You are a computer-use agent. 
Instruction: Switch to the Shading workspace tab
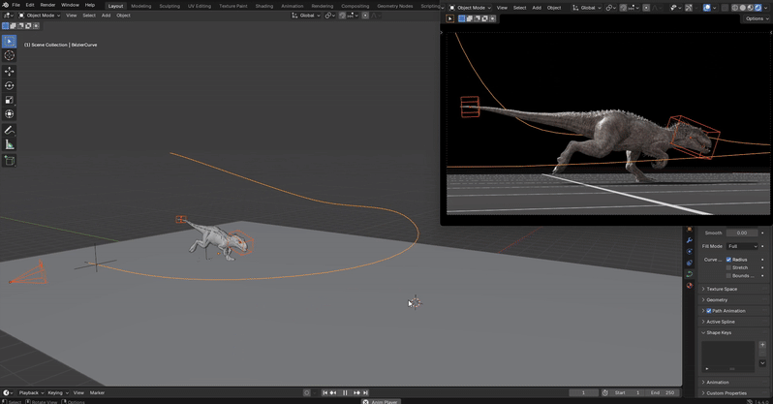click(x=264, y=6)
